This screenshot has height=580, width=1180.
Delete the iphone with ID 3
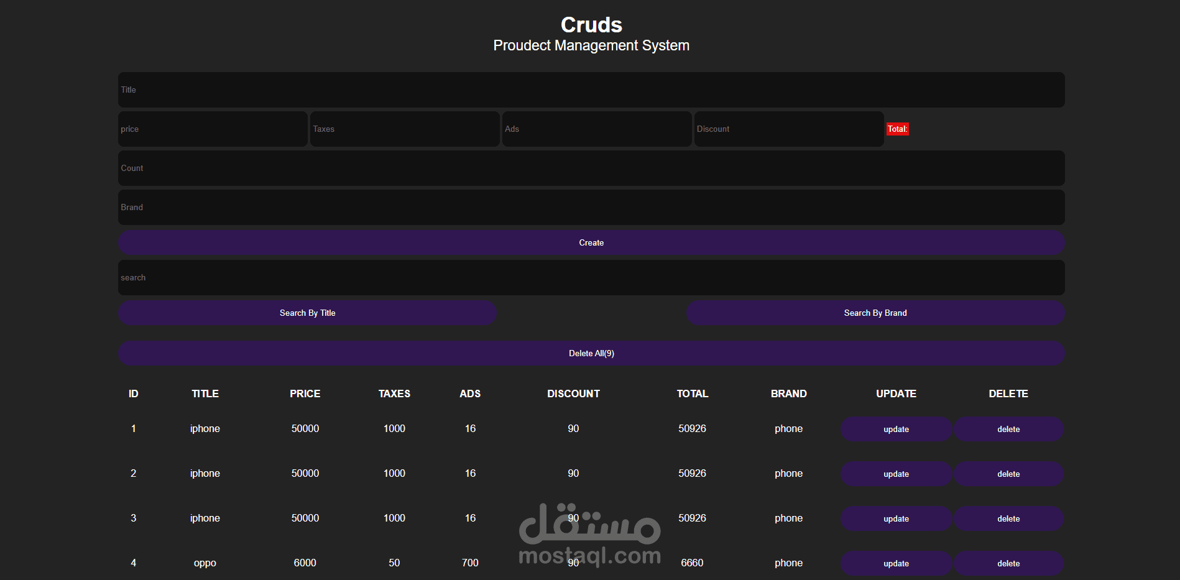coord(1008,518)
